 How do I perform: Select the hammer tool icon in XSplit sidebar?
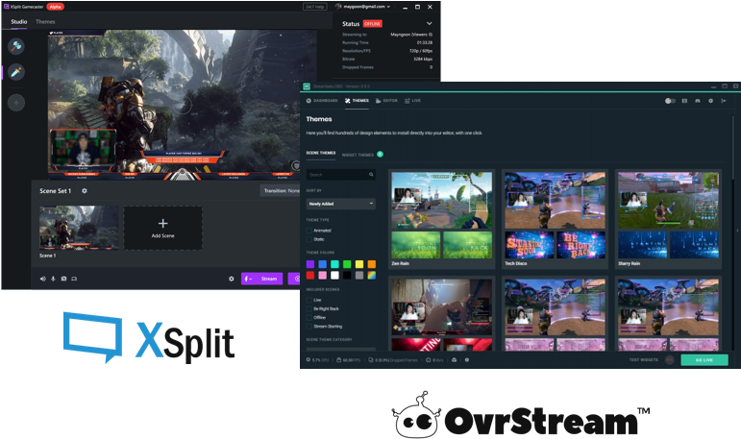(x=16, y=46)
